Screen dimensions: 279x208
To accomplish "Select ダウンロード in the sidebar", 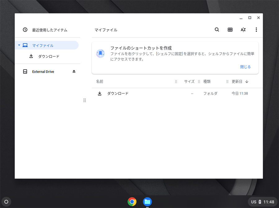I will pyautogui.click(x=49, y=56).
